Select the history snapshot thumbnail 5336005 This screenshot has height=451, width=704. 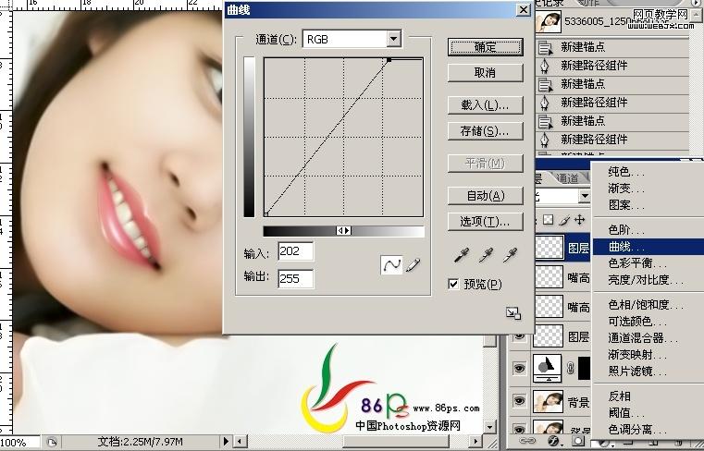pos(549,21)
